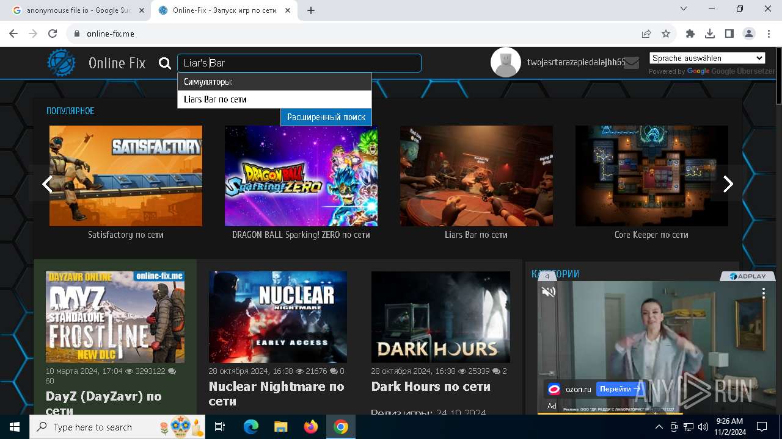Launch Microsoft Edge from taskbar
This screenshot has height=439, width=782.
click(251, 427)
